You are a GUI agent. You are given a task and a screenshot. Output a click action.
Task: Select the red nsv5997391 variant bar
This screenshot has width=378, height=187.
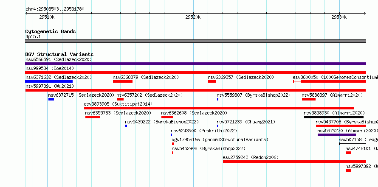195,90
